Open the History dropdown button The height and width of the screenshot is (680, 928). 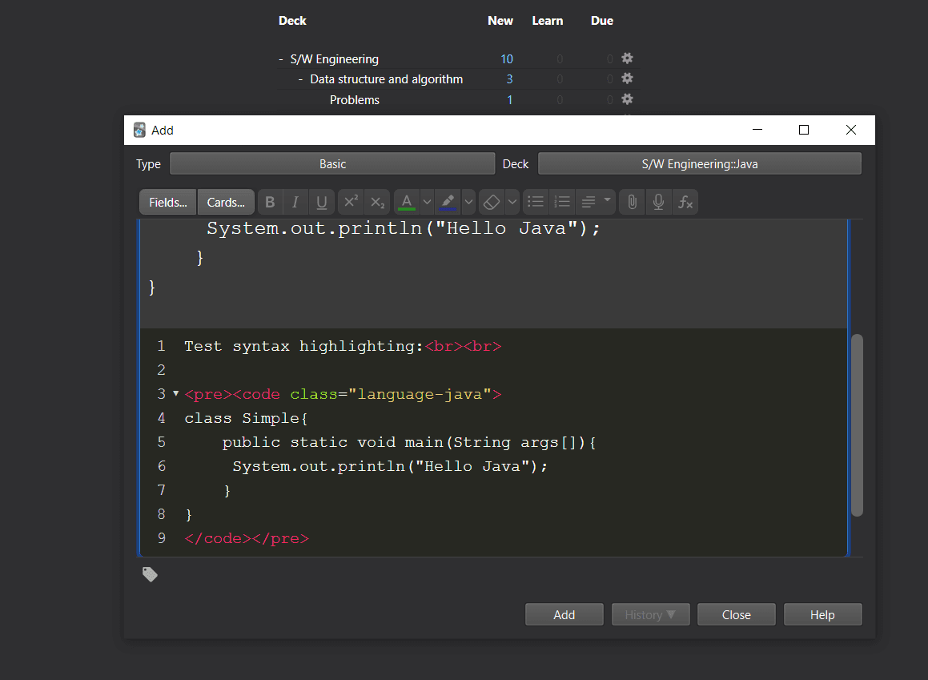click(x=650, y=615)
